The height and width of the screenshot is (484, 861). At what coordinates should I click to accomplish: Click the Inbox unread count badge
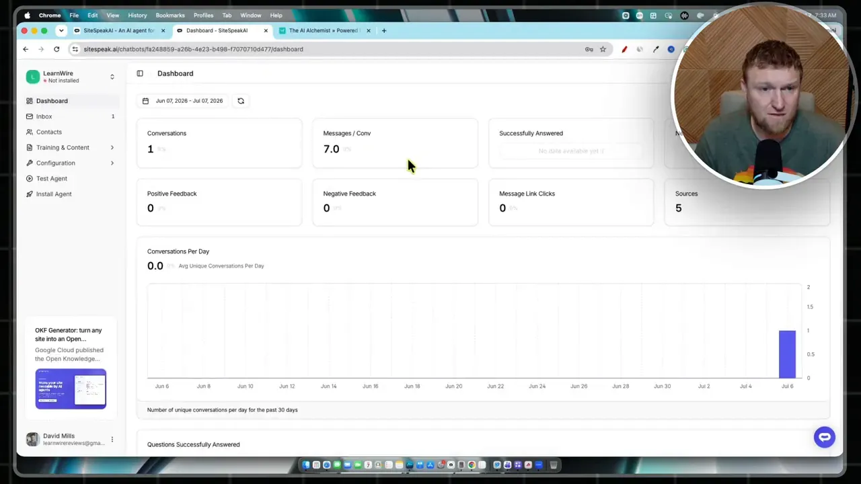113,116
